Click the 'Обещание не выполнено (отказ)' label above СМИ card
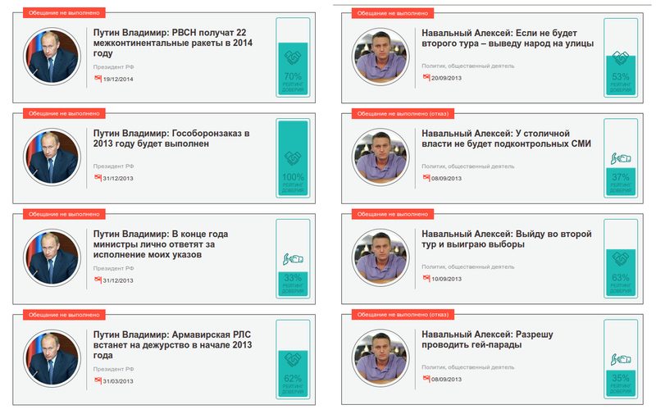 click(x=403, y=113)
